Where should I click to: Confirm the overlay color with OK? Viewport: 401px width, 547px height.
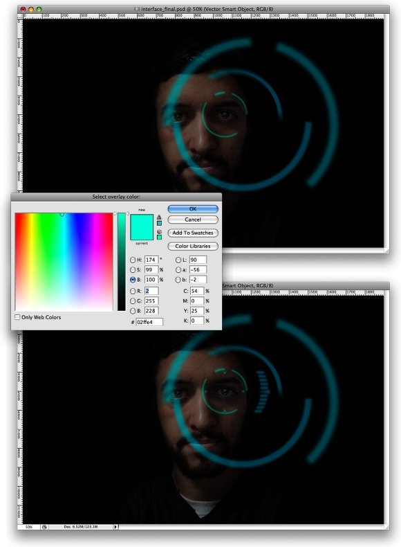[193, 209]
